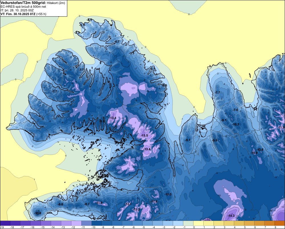
Task: Pick the lilac legend swatch between -12 and -11
Action: coord(76,223)
